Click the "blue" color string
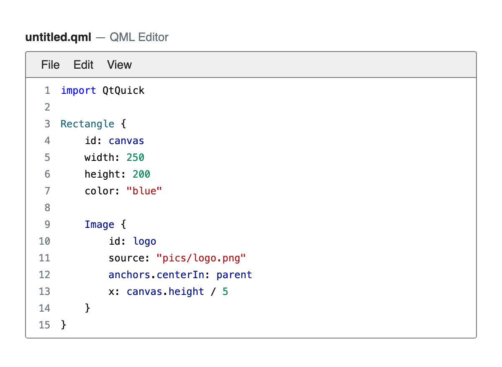Viewport: 502px width, 367px height. pos(144,191)
